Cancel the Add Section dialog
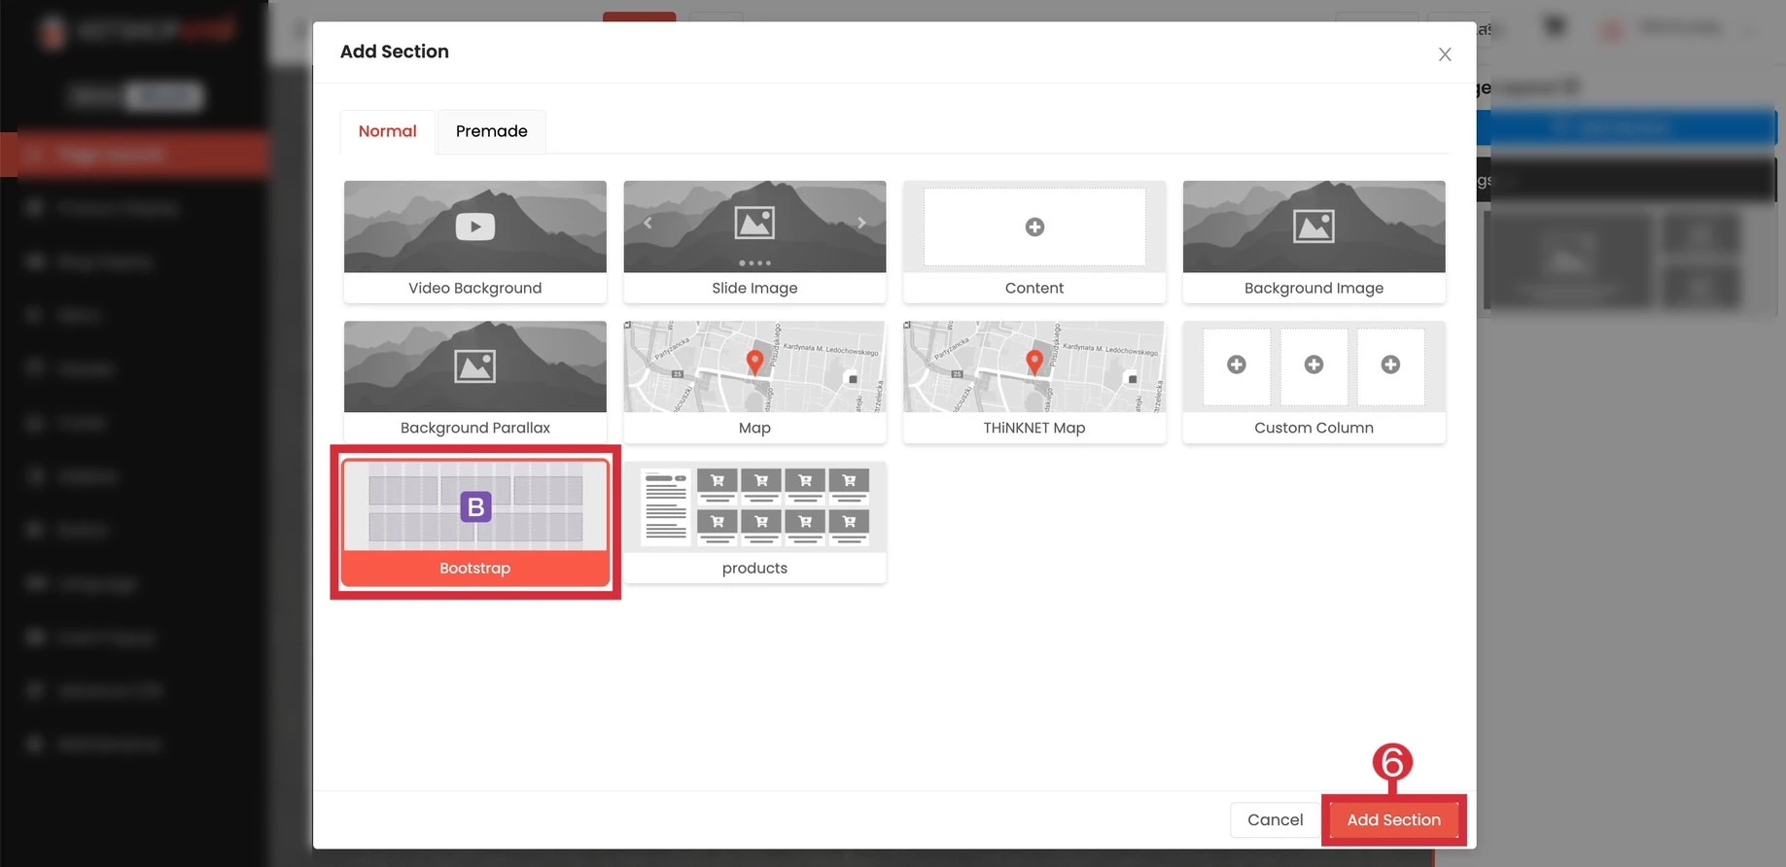 click(1275, 819)
